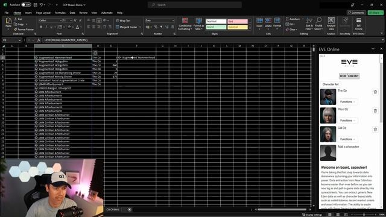Click the Paste clipboard icon

pyautogui.click(x=8, y=20)
